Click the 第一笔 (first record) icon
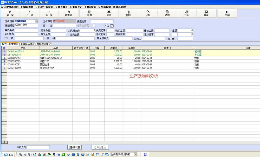Screen dimensions: 260x157 [x=10, y=12]
